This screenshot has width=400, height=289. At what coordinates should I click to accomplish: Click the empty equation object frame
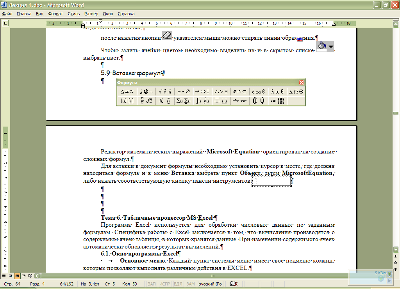click(272, 181)
